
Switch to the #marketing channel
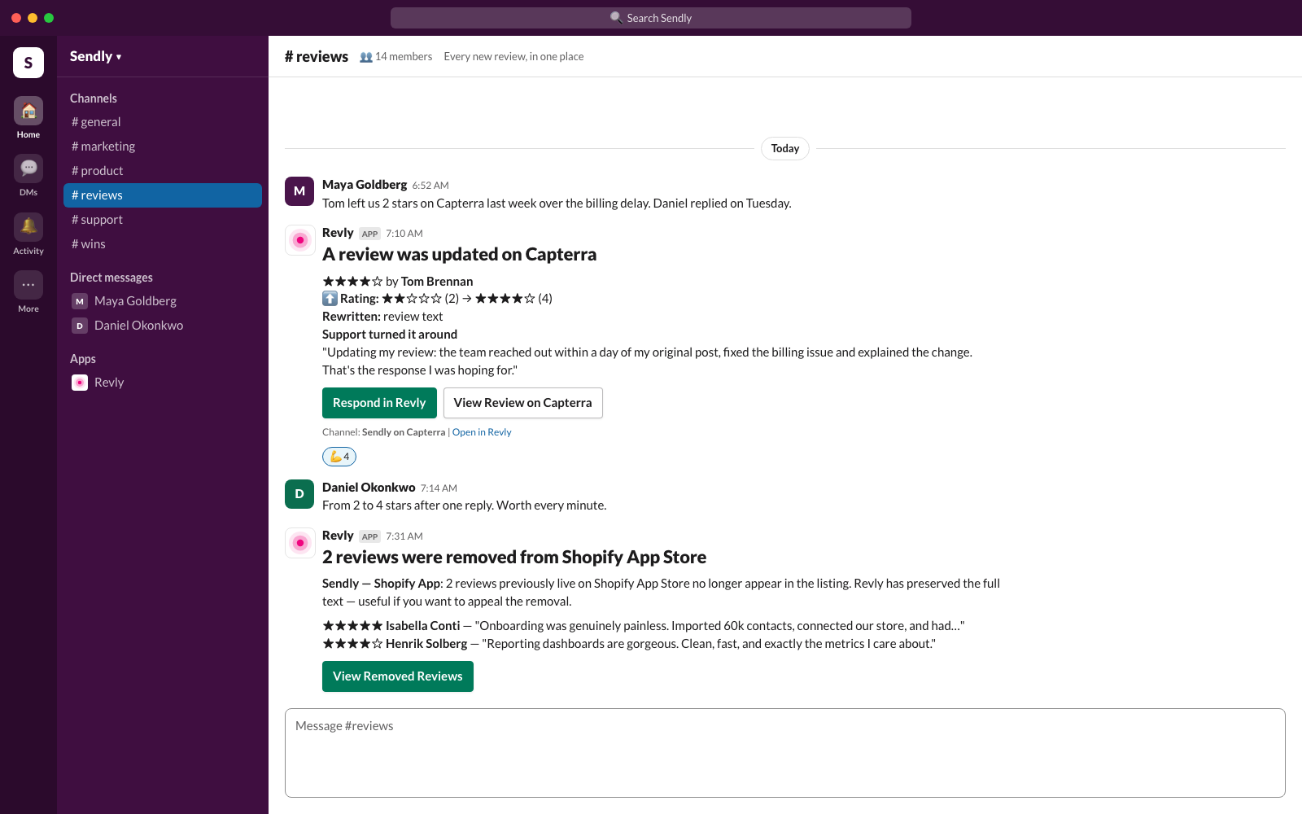pos(163,147)
